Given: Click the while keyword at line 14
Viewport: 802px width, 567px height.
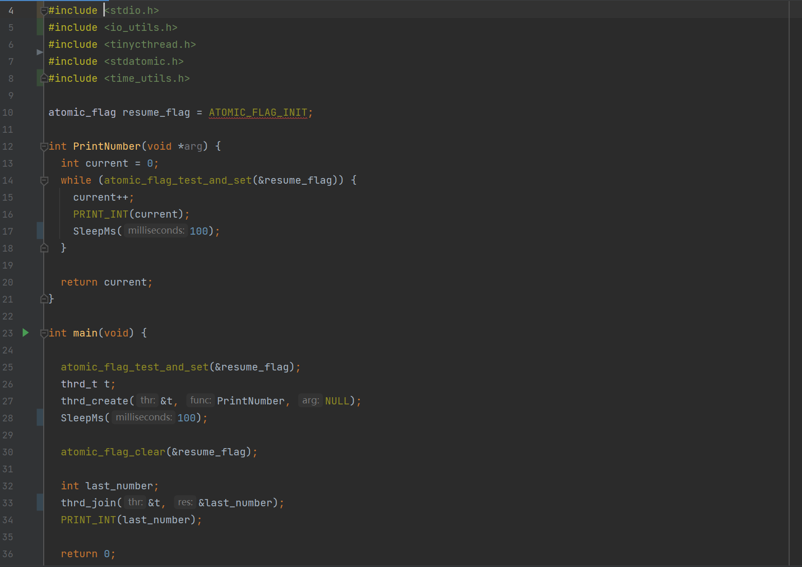Looking at the screenshot, I should 76,180.
